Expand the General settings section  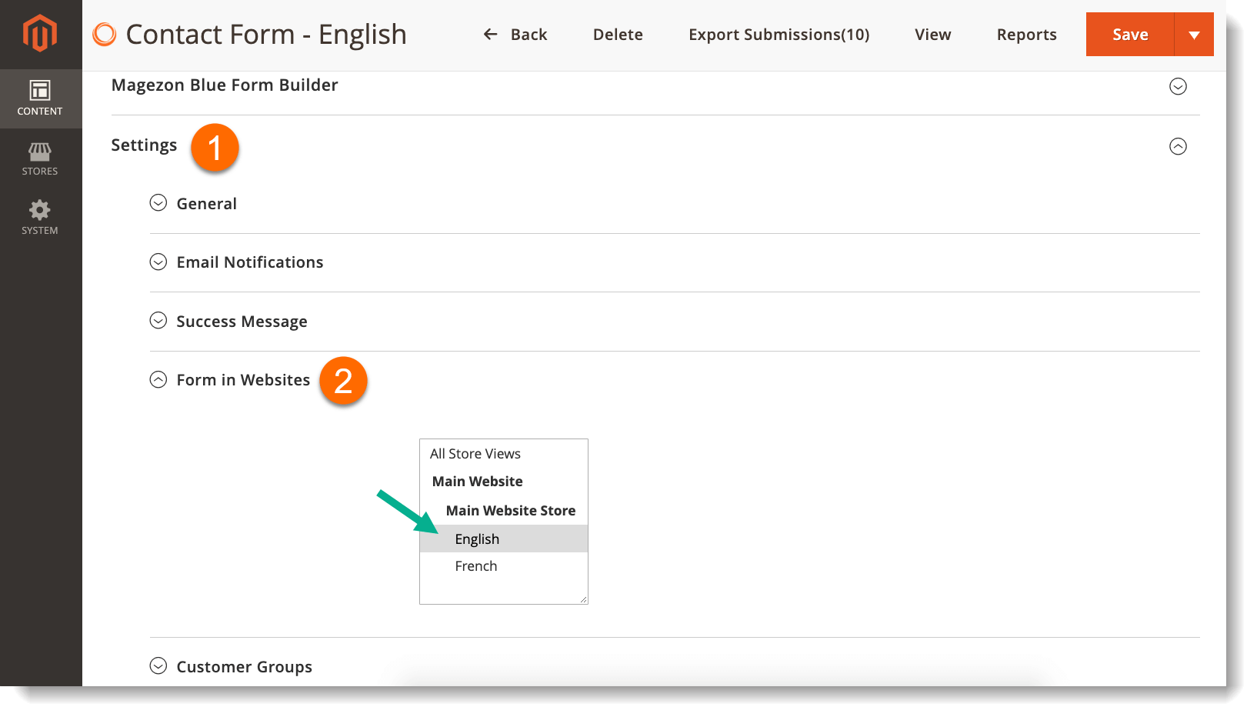(158, 202)
